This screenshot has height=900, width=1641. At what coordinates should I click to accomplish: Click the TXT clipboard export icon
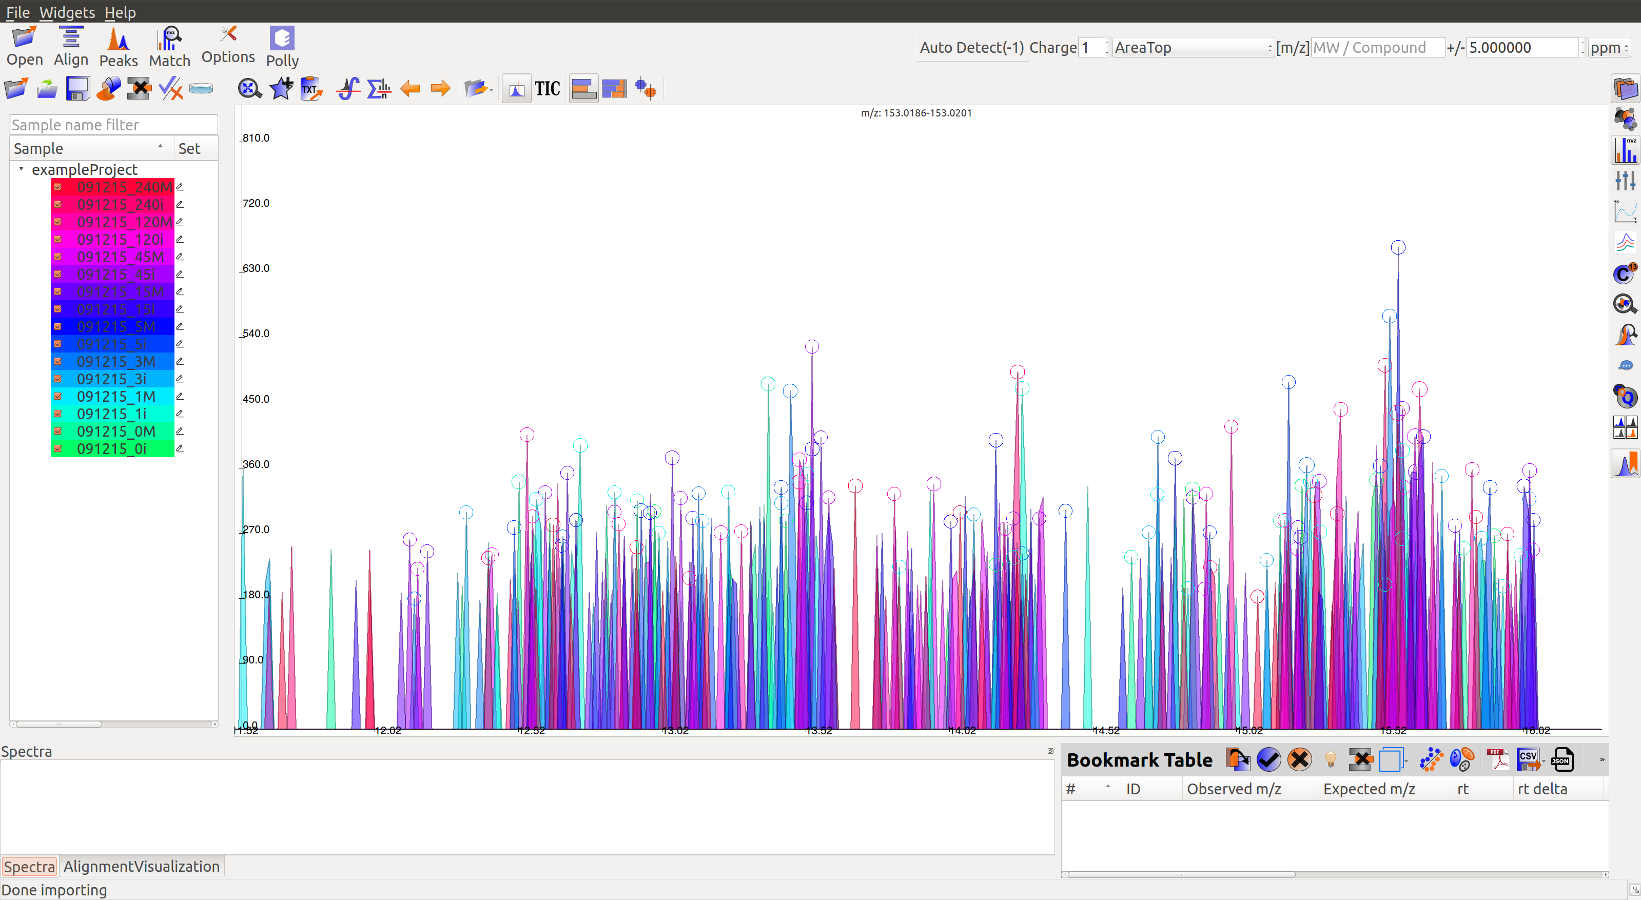(x=311, y=89)
